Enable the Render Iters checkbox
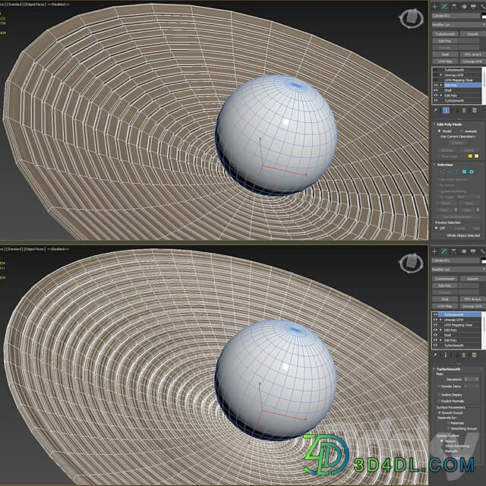Viewport: 486px width, 486px height. (x=439, y=387)
